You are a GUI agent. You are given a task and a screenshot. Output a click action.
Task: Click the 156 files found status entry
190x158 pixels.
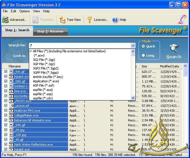click(x=82, y=155)
